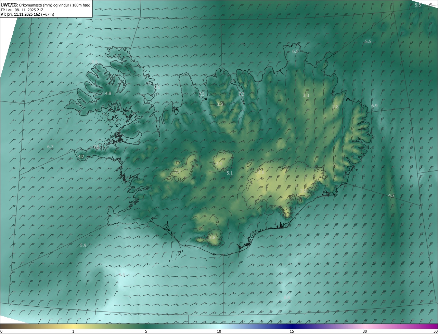Click the 'UWC/IG: Úrkomumætti (mm)' title line
Viewport: 438px width, 334px height.
pyautogui.click(x=46, y=4)
